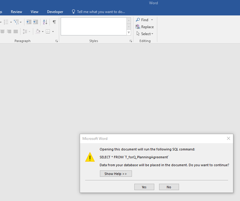The width and height of the screenshot is (240, 201).
Task: Click the Borders icon
Action: click(48, 31)
